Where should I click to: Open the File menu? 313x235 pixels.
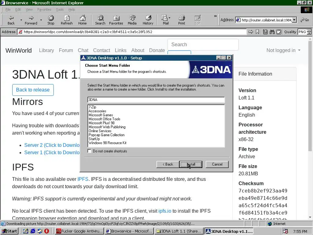8,9
